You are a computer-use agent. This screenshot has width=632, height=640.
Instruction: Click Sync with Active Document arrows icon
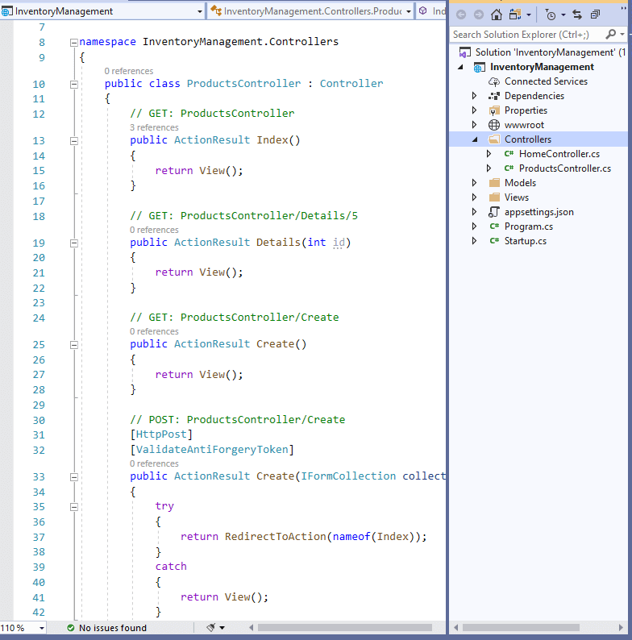tap(577, 15)
